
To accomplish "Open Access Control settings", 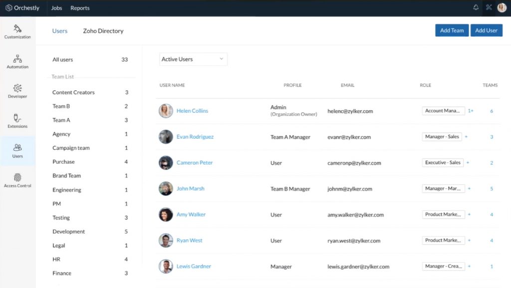I will pos(17,181).
